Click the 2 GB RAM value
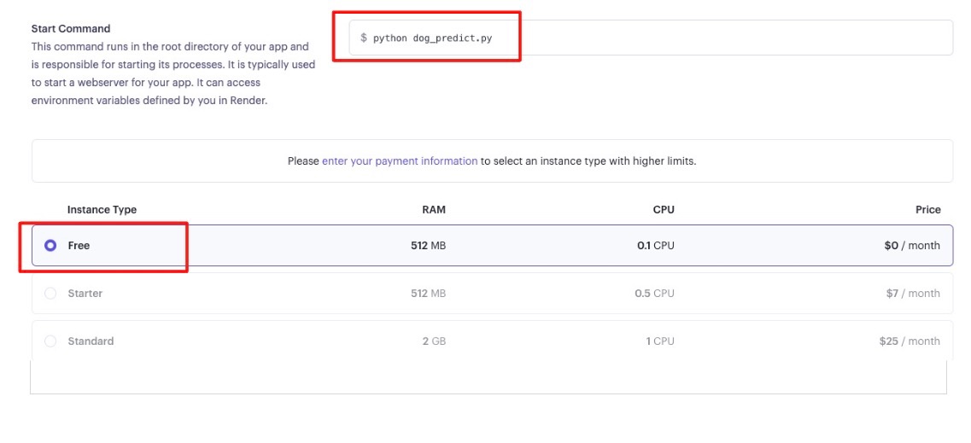 (x=434, y=341)
